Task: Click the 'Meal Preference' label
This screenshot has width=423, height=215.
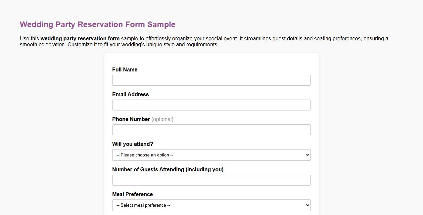Action: (x=132, y=194)
